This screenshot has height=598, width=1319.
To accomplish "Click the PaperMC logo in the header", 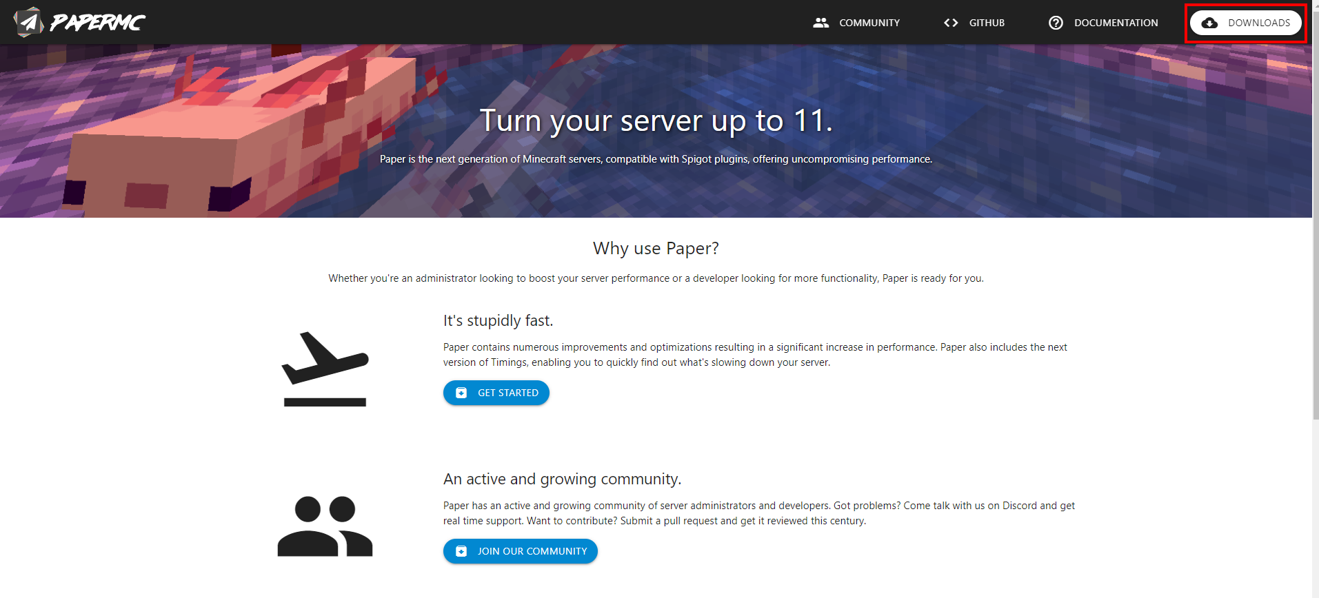I will pyautogui.click(x=79, y=22).
